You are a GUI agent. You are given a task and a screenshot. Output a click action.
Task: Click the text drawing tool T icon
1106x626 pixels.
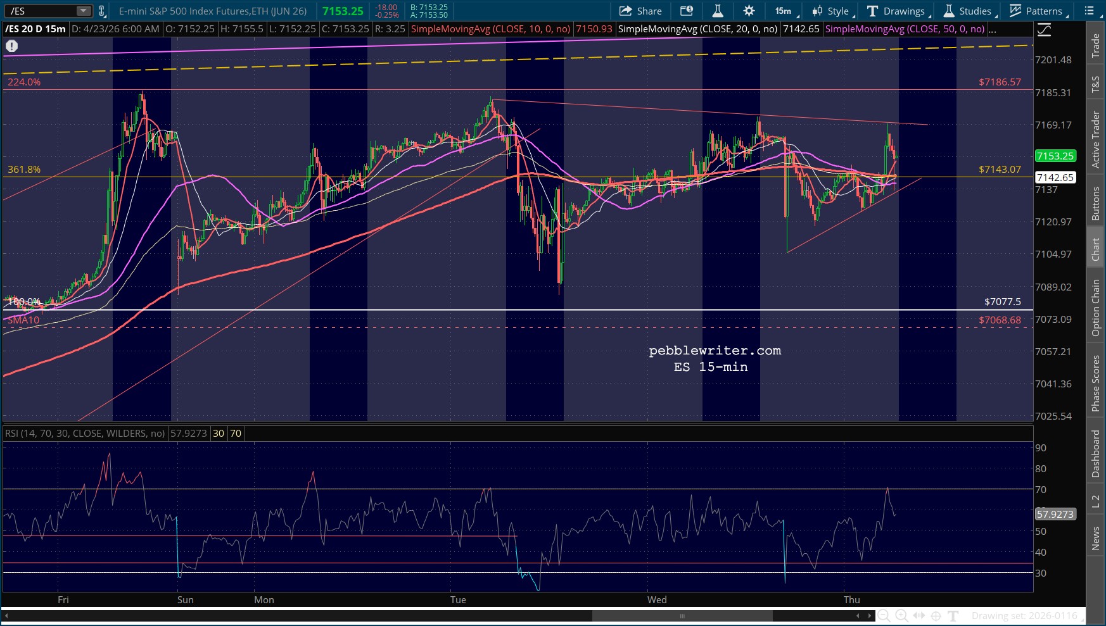953,615
